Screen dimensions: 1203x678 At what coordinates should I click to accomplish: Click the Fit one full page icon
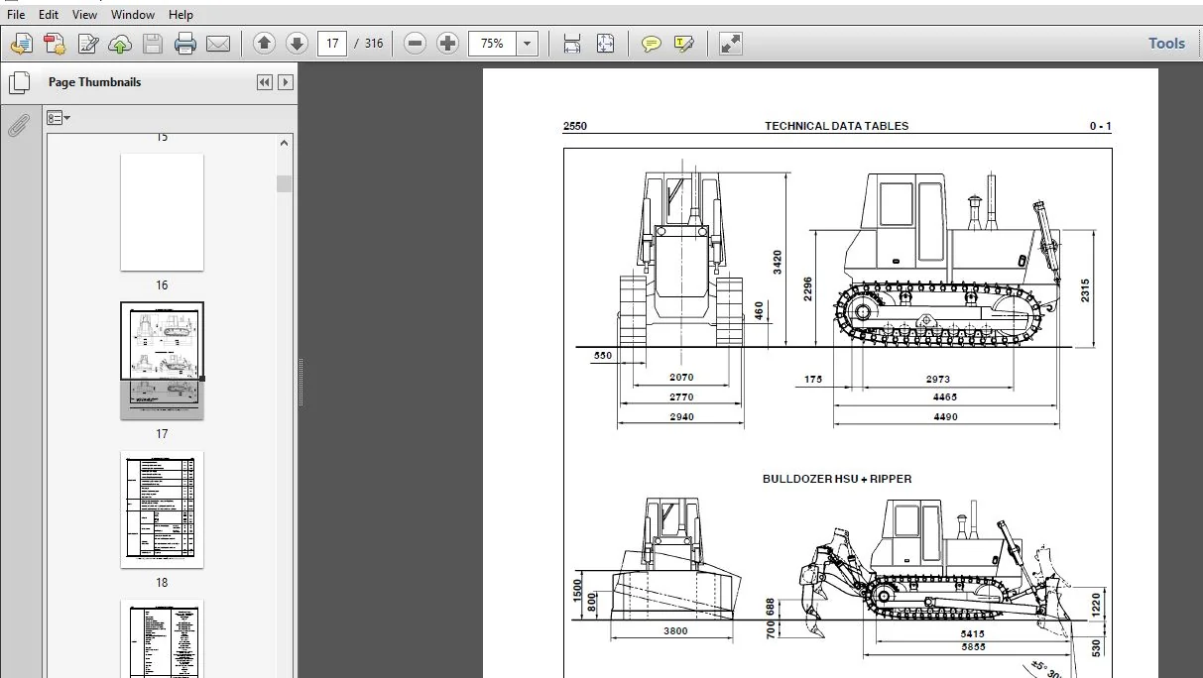[x=605, y=44]
